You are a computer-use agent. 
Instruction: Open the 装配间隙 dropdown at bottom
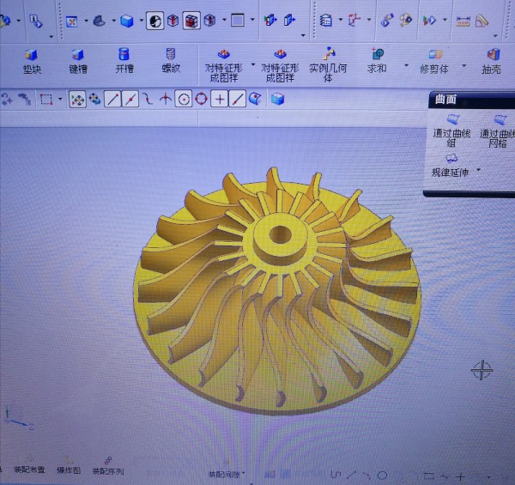pyautogui.click(x=244, y=473)
